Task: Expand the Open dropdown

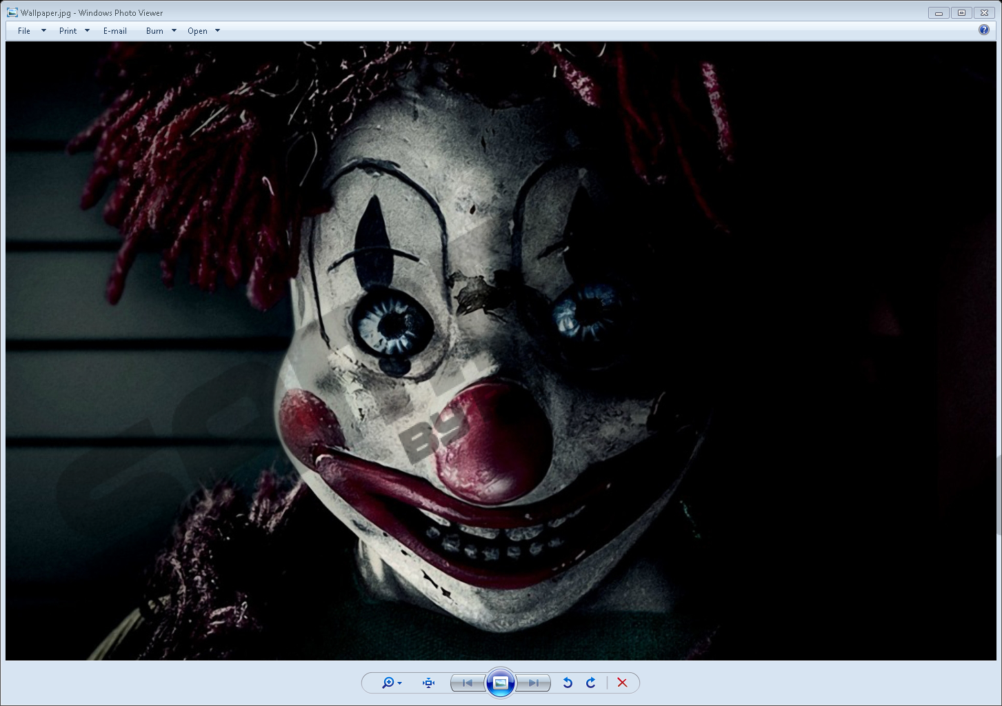Action: pyautogui.click(x=217, y=31)
